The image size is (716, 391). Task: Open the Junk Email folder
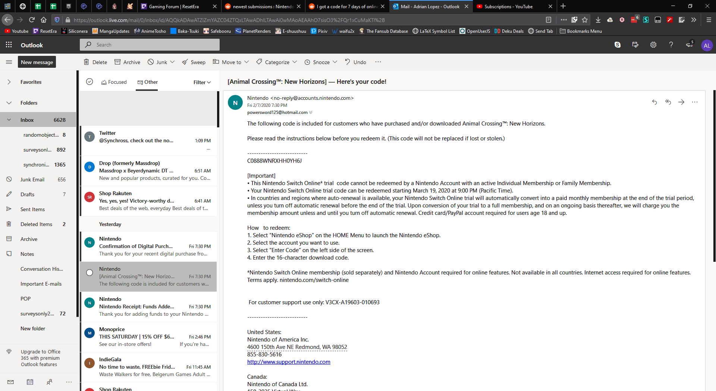click(x=38, y=179)
